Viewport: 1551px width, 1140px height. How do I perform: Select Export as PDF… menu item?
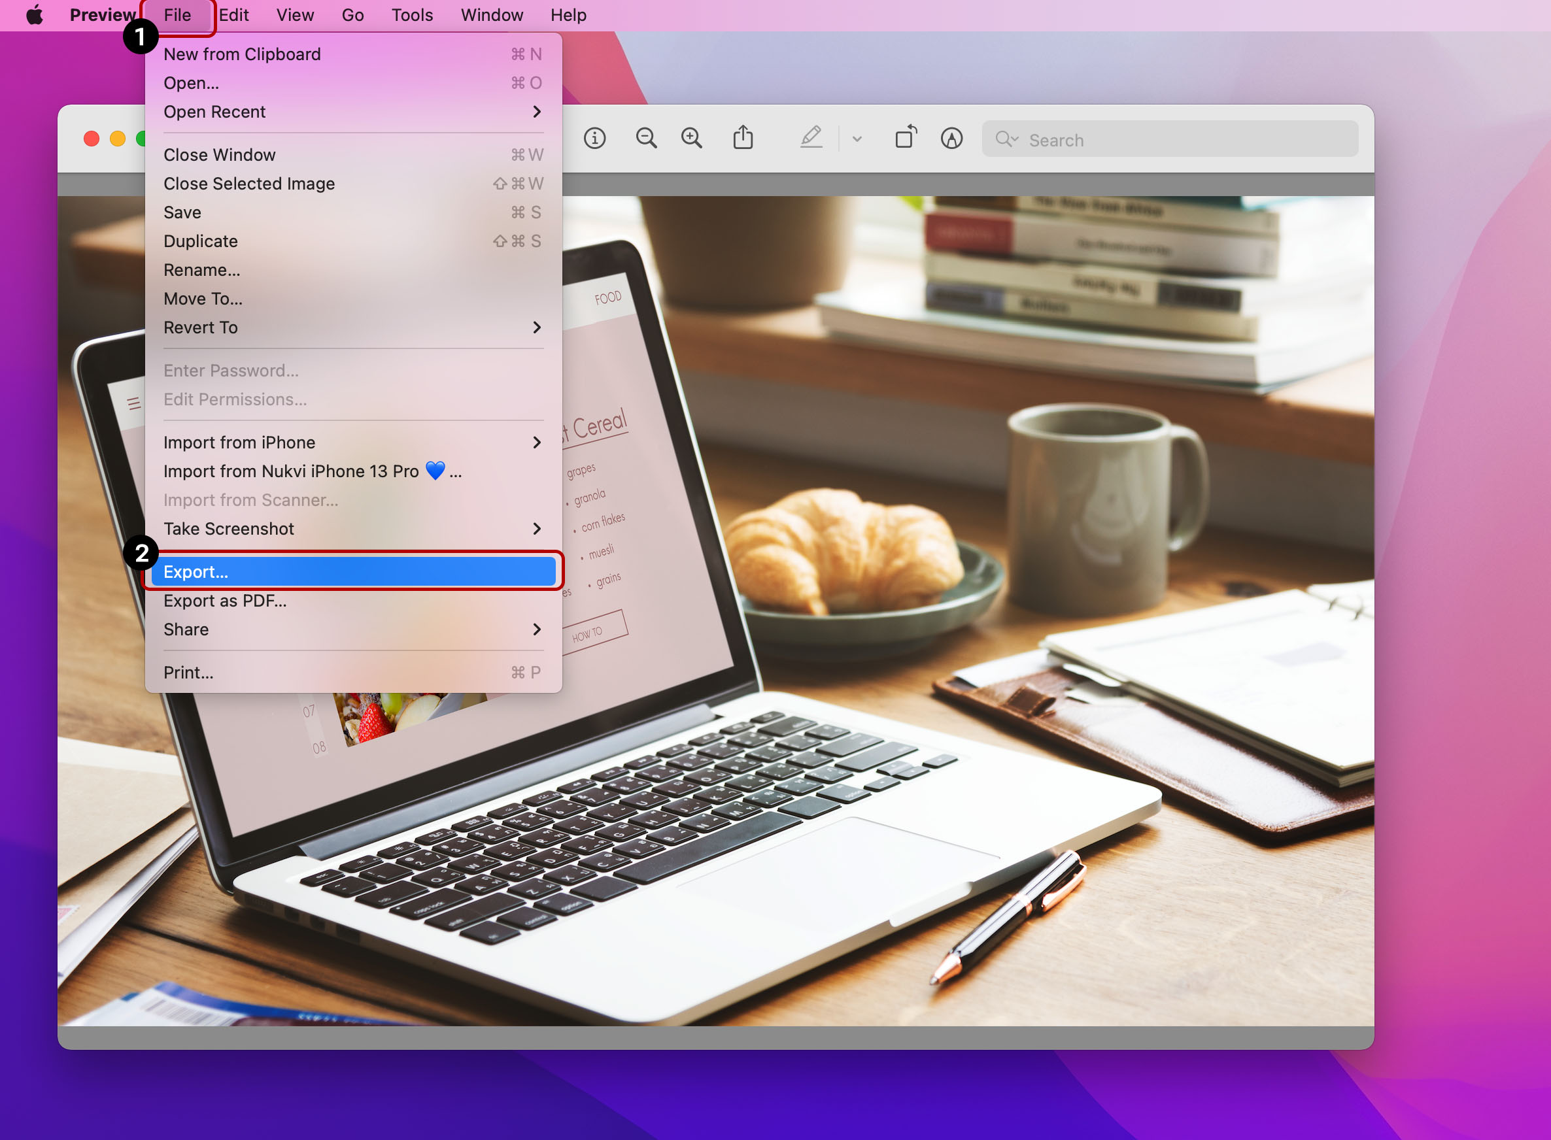(225, 601)
